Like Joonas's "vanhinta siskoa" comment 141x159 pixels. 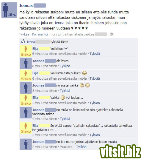tap(65, 119)
